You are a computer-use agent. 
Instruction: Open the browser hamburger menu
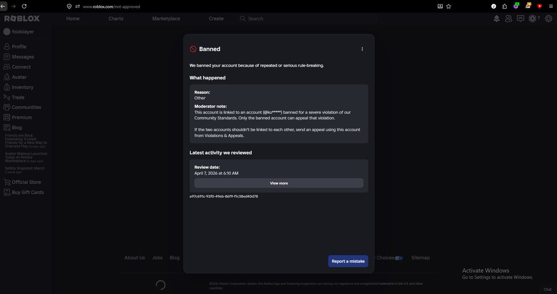[x=551, y=6]
